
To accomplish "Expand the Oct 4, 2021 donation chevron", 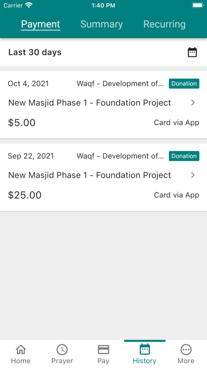I will tap(193, 103).
